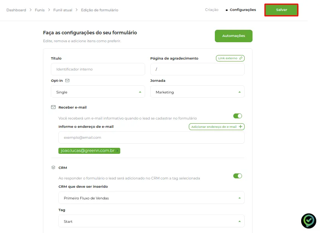Click the breadcrumb chevron after Dashboard
320x233 pixels.
click(31, 10)
